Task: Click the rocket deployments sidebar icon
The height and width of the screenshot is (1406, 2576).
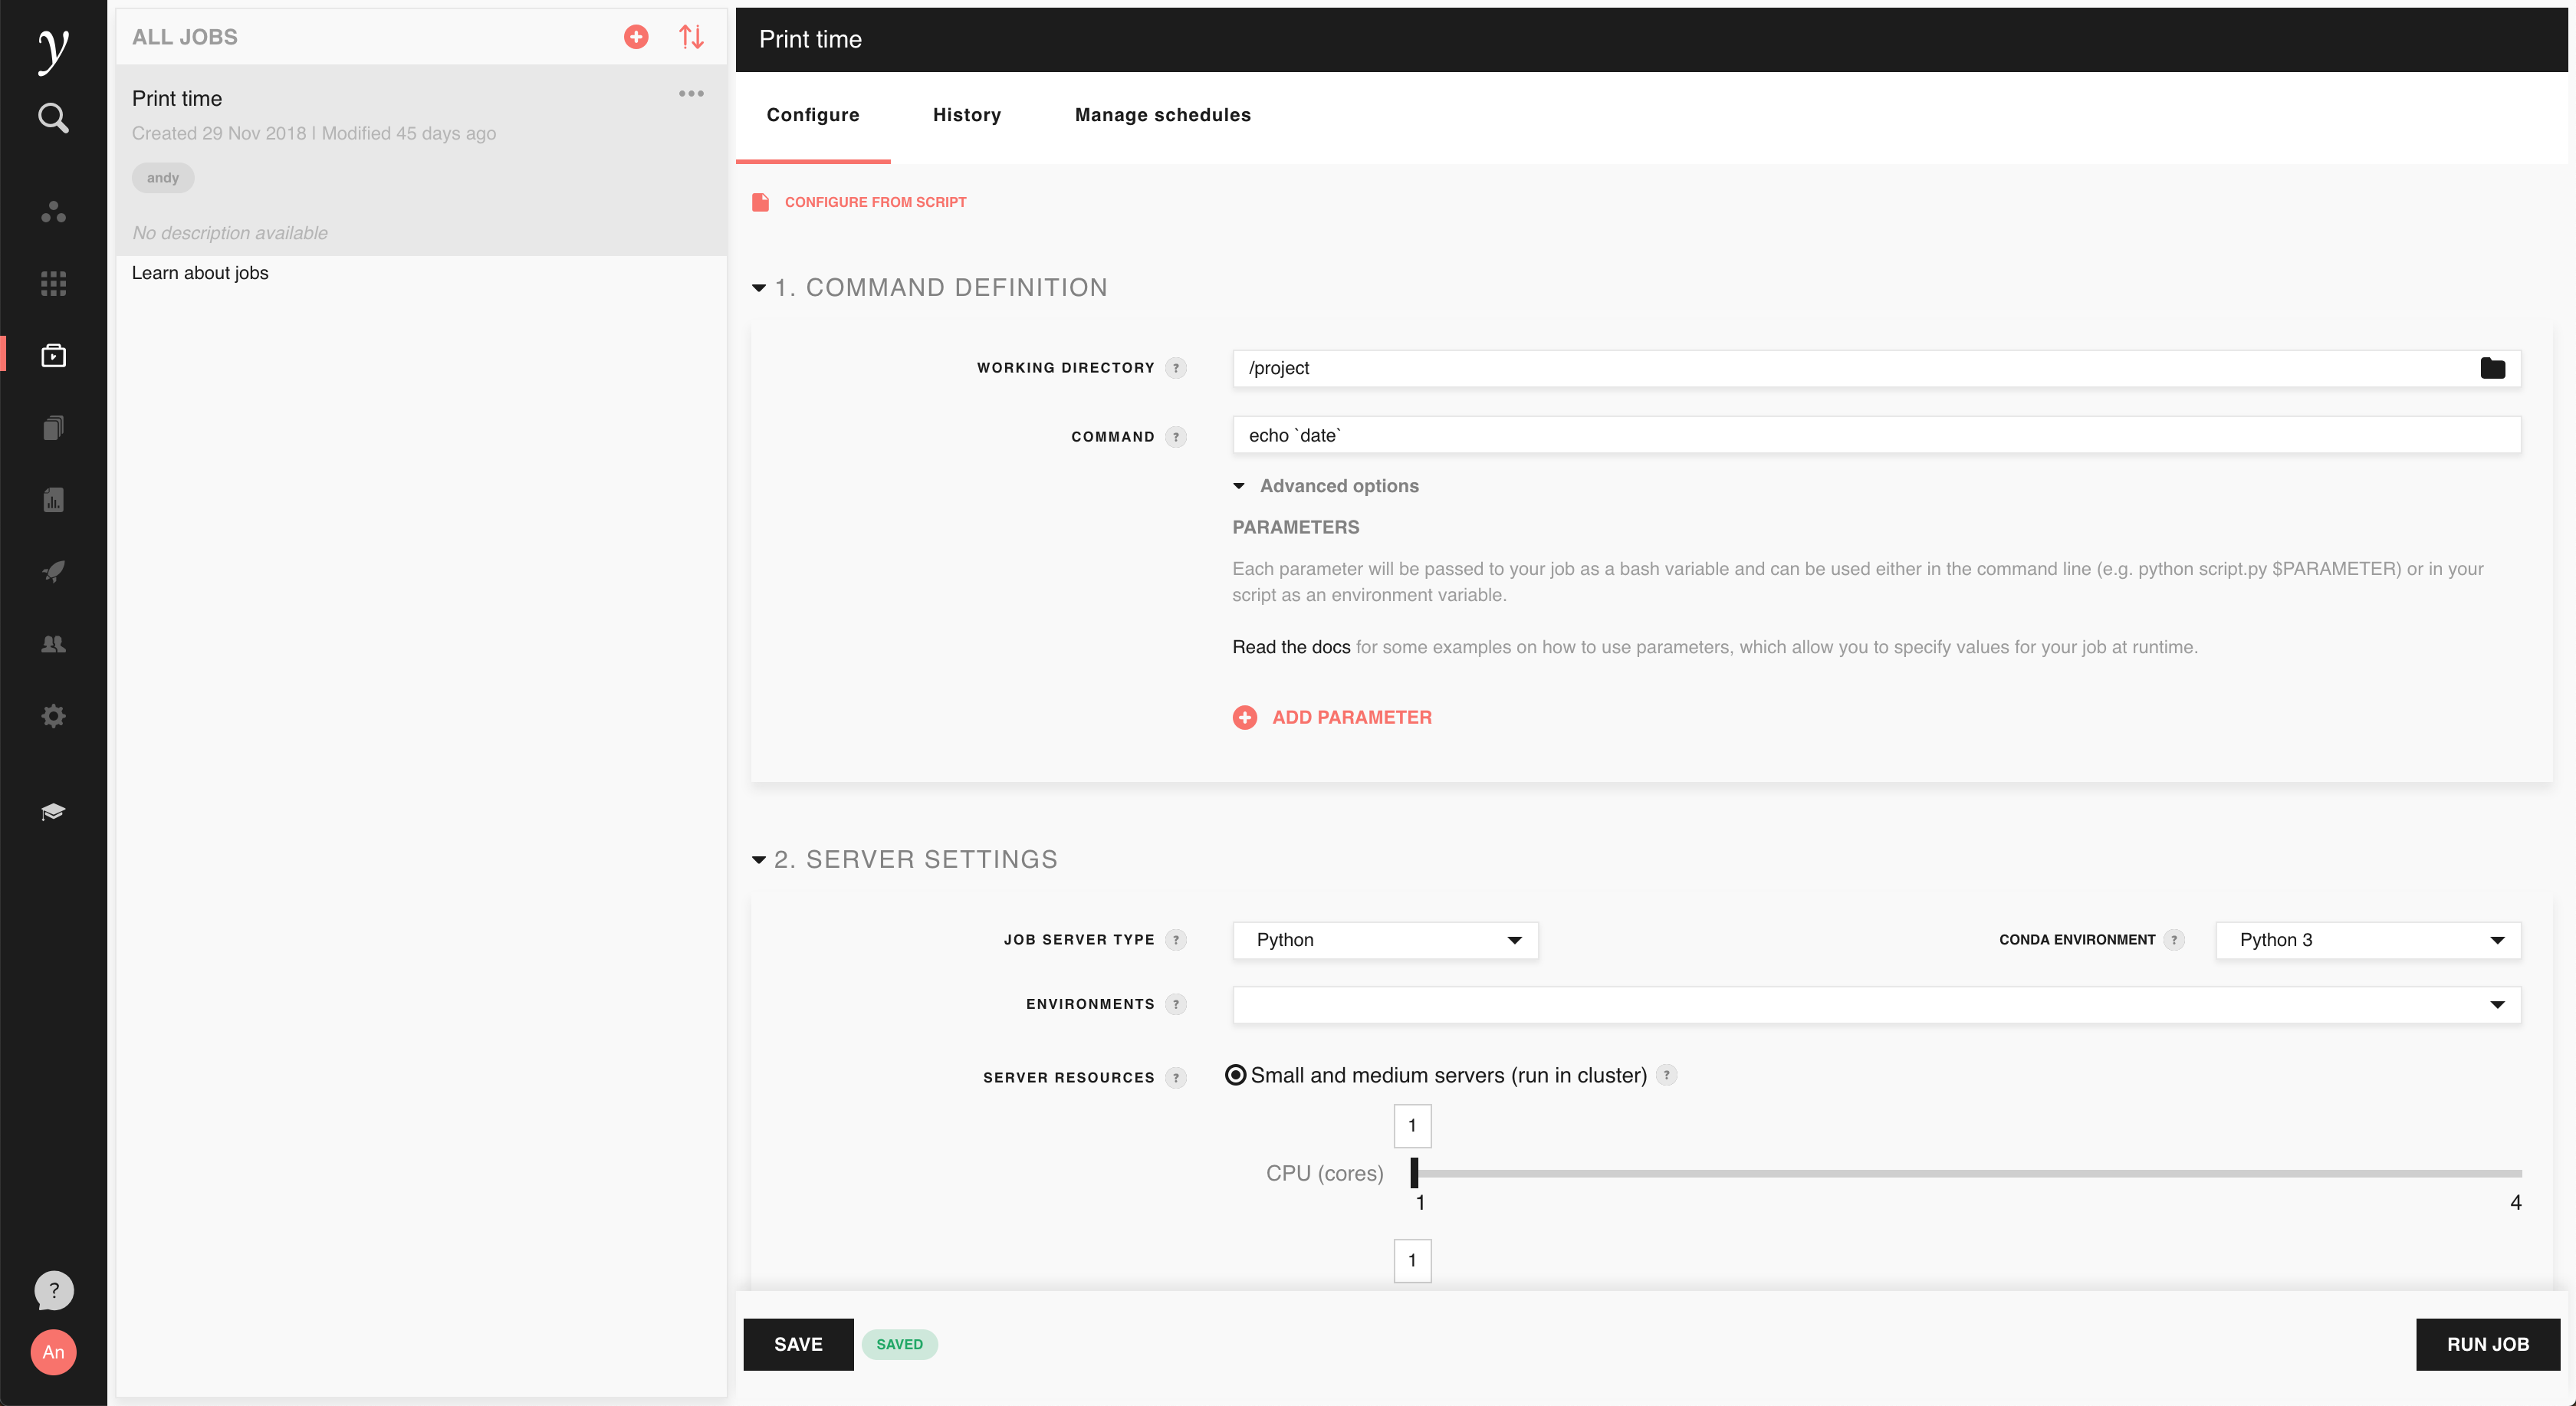Action: pos(53,571)
